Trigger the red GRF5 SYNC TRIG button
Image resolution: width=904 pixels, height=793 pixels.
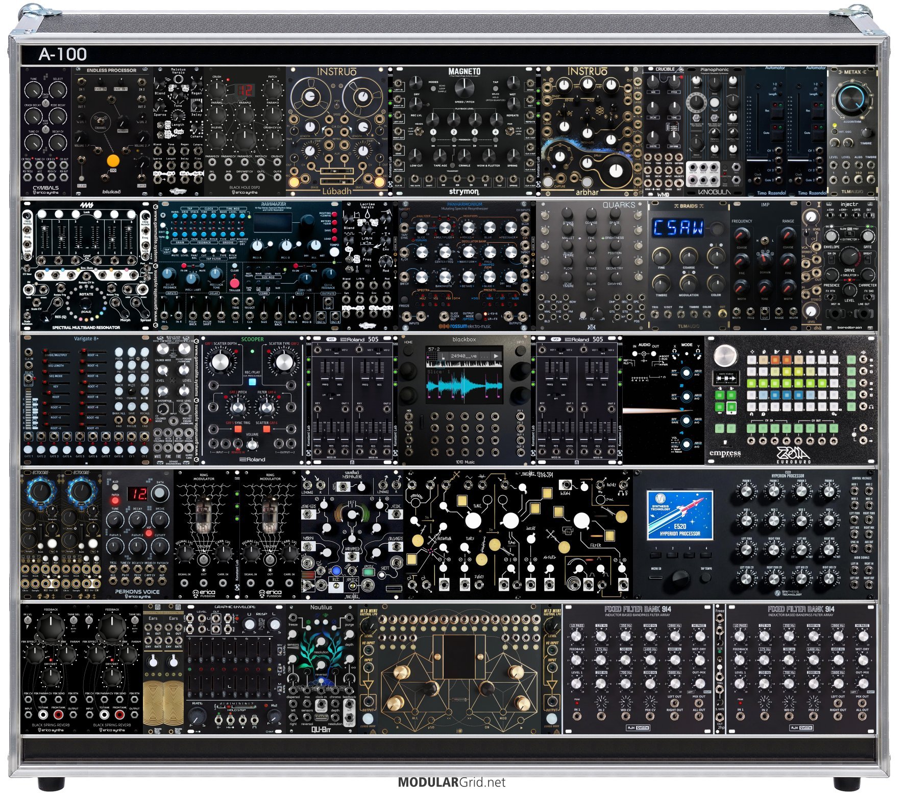[238, 429]
